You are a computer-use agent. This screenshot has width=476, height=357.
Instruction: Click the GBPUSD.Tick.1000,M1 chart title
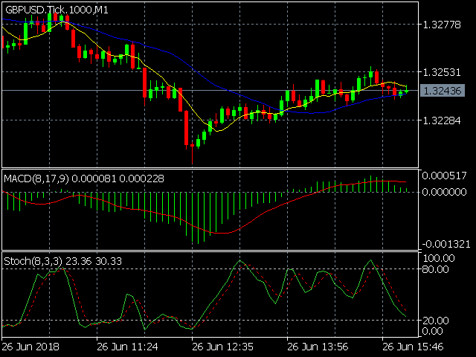[57, 10]
